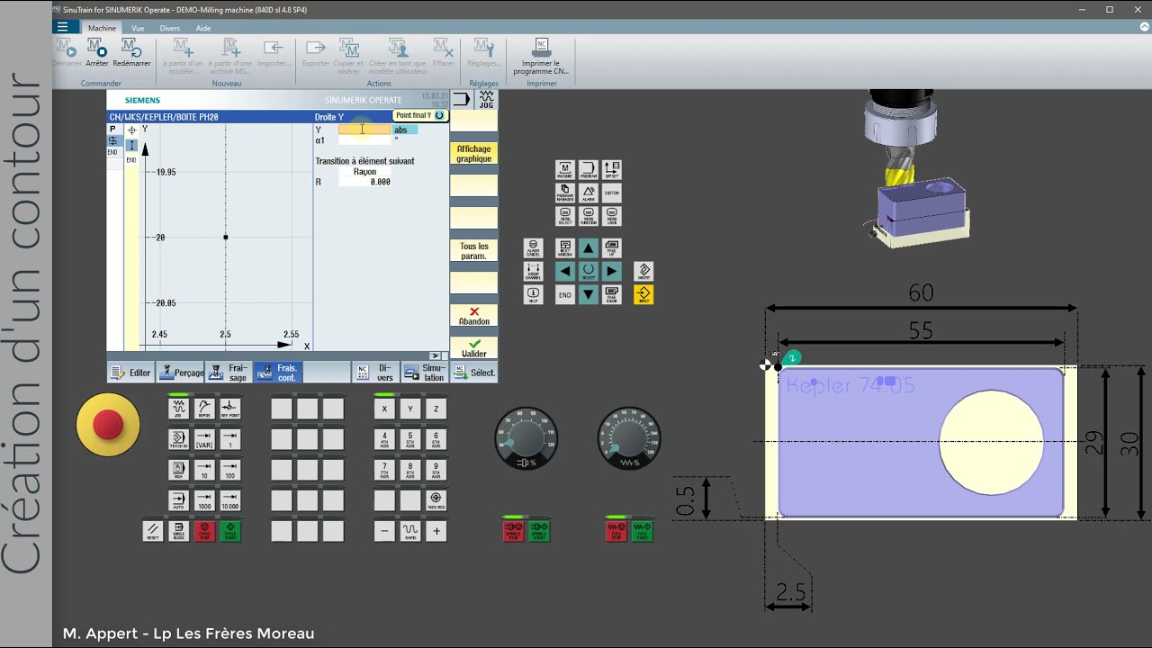
Task: Click the ALARM CANCEL key
Action: (x=533, y=247)
